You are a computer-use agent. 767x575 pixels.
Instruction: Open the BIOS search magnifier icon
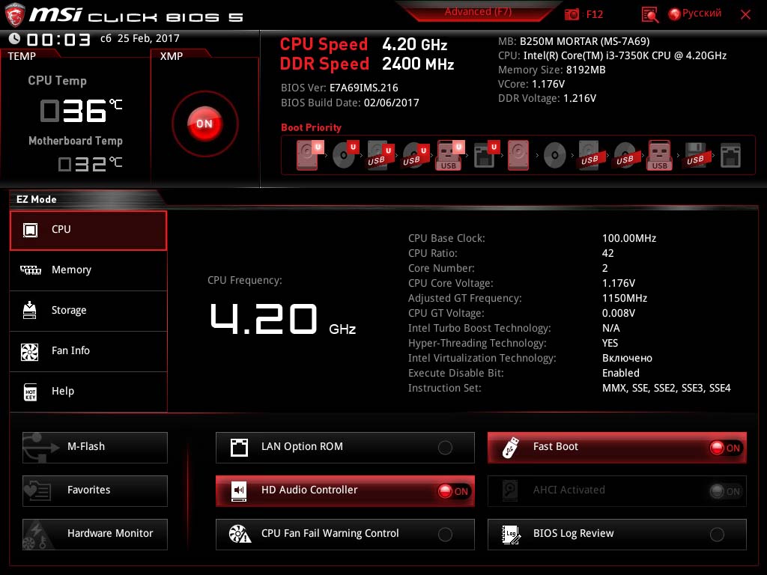click(x=649, y=15)
